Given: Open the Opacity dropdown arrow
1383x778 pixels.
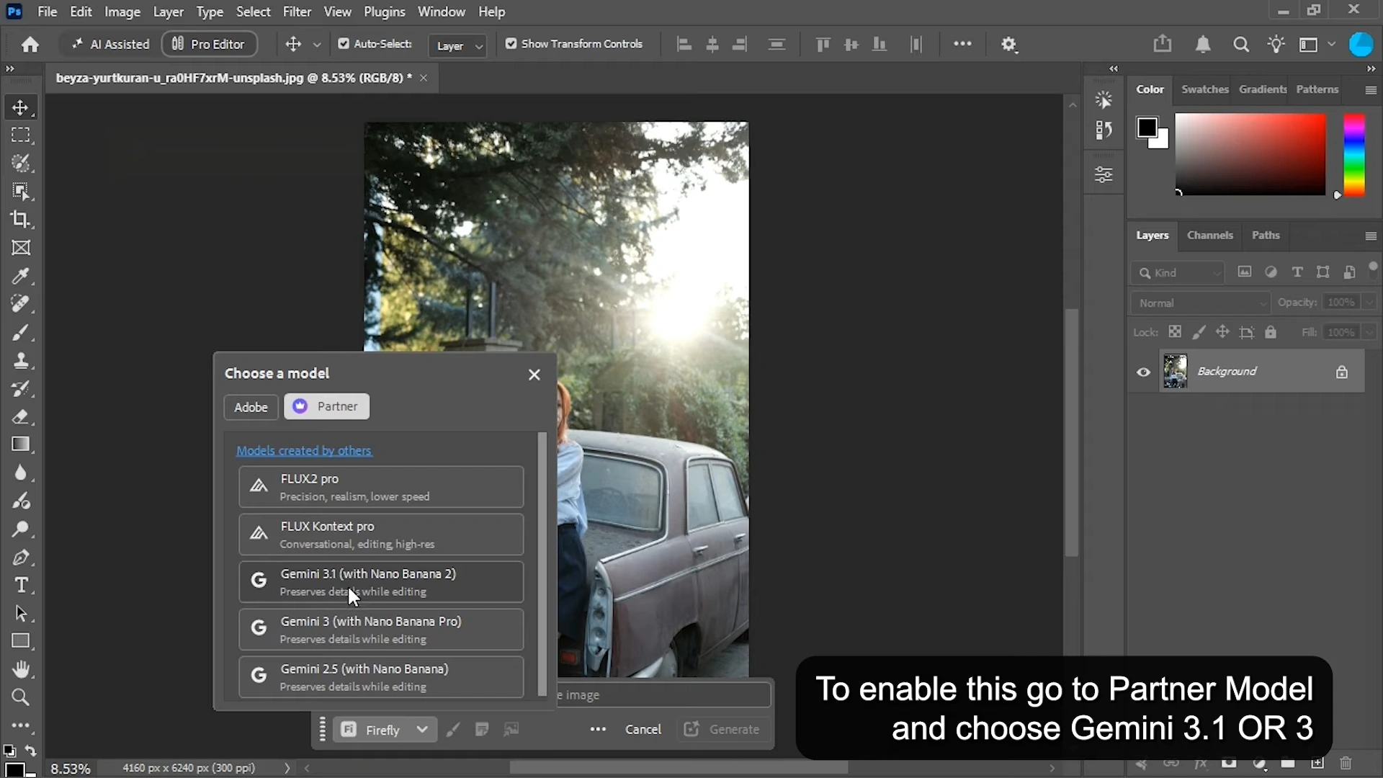Looking at the screenshot, I should pos(1369,303).
